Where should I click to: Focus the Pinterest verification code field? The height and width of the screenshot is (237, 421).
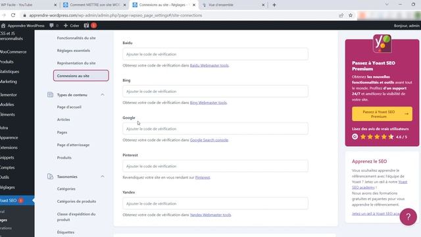coord(215,166)
